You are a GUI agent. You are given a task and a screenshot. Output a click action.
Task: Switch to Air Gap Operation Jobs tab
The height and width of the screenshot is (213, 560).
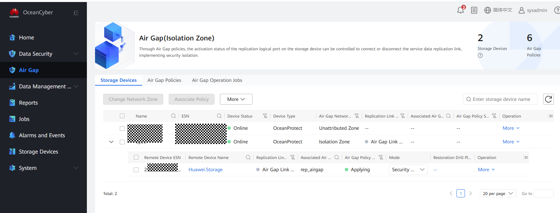[217, 80]
